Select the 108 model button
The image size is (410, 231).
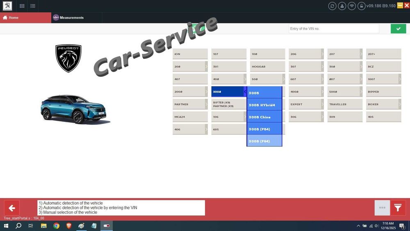click(x=267, y=54)
